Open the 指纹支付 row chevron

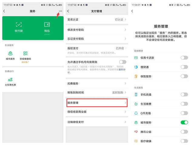pyautogui.click(x=125, y=48)
